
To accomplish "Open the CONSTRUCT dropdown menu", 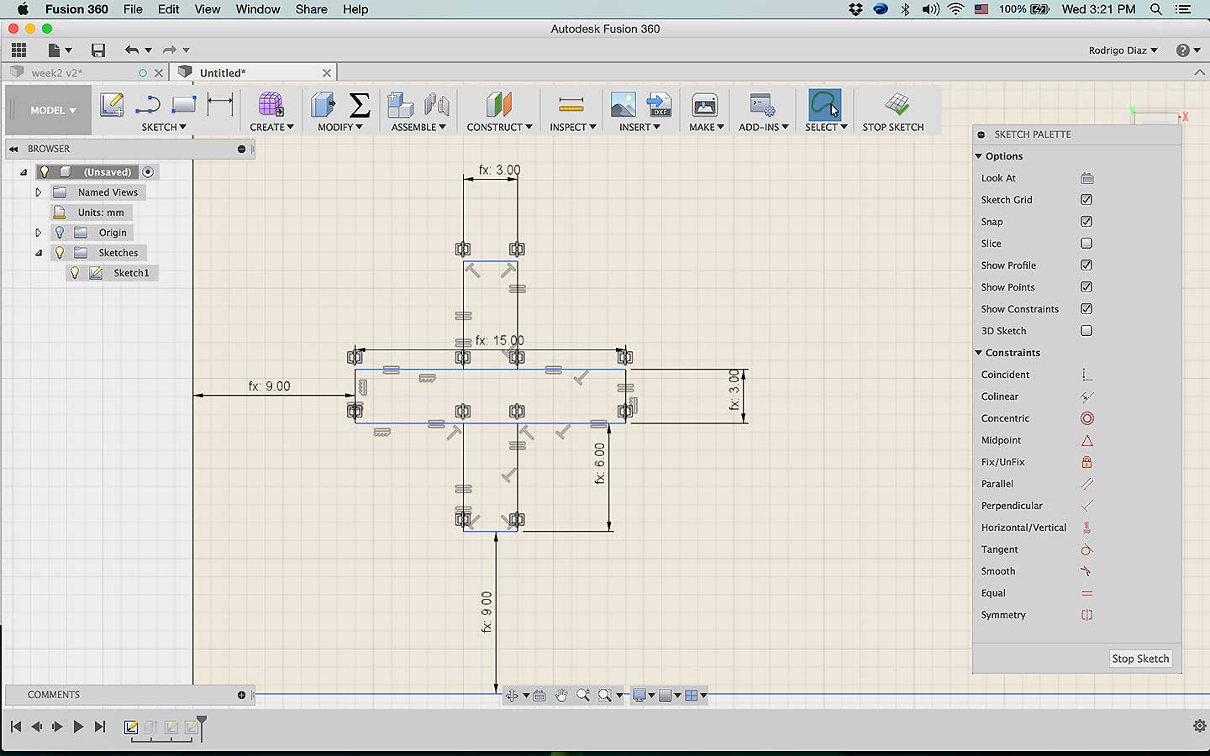I will (x=499, y=127).
